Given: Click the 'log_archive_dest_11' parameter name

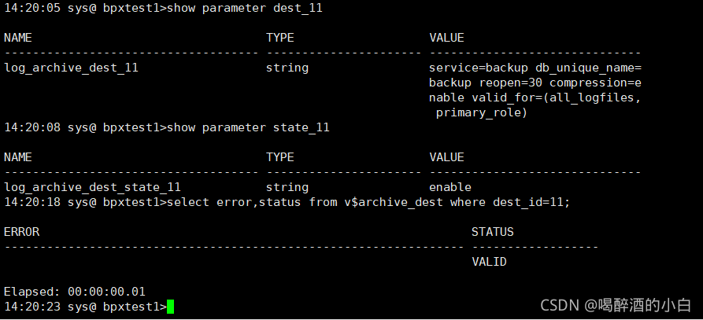Looking at the screenshot, I should coord(72,68).
